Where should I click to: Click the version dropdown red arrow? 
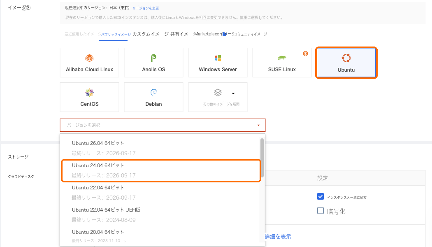click(258, 125)
